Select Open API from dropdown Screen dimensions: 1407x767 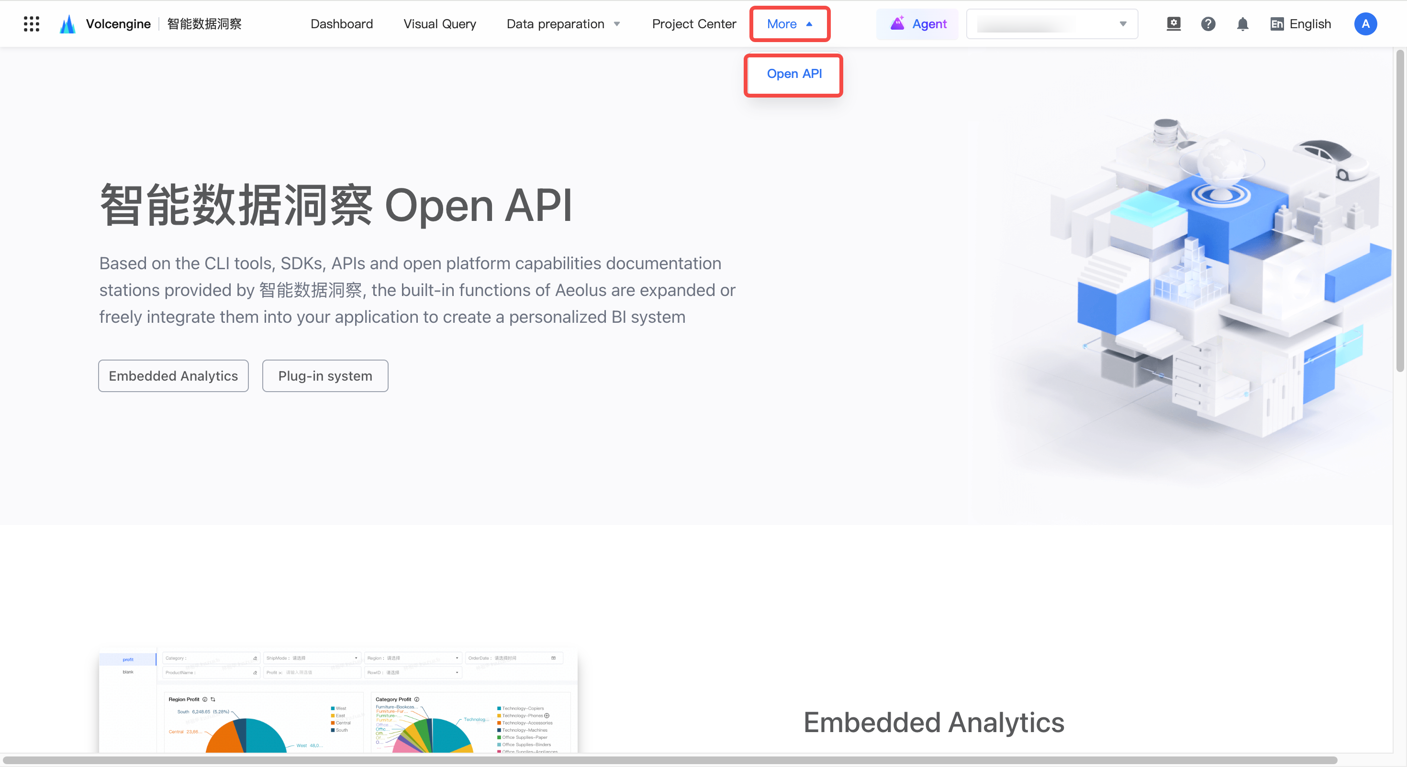click(x=793, y=74)
